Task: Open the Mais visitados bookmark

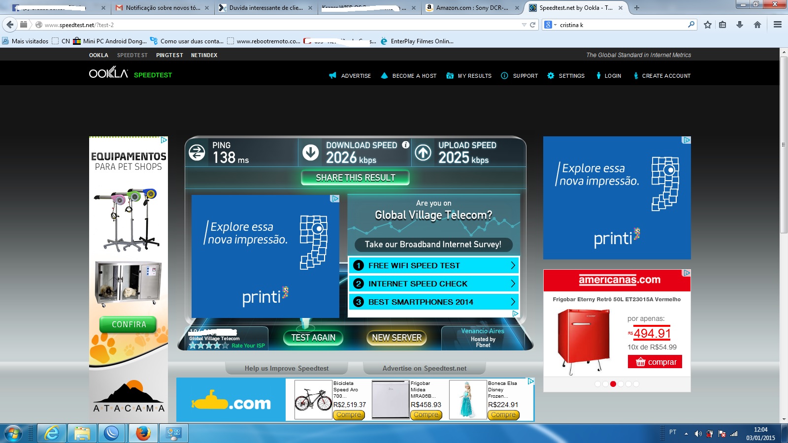Action: pos(26,41)
